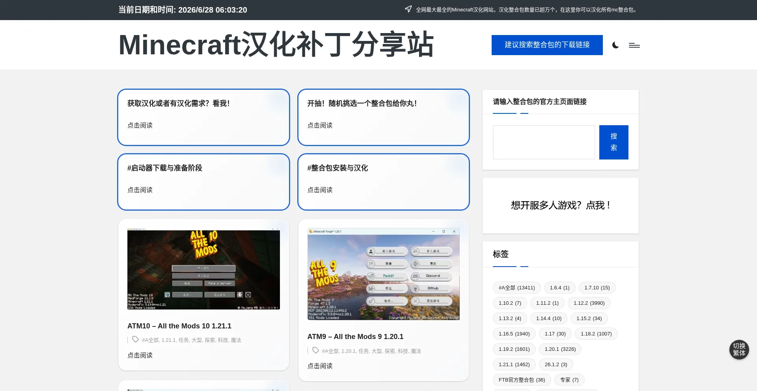
Task: Select the 1.12.2 (3990) tag
Action: pos(589,303)
